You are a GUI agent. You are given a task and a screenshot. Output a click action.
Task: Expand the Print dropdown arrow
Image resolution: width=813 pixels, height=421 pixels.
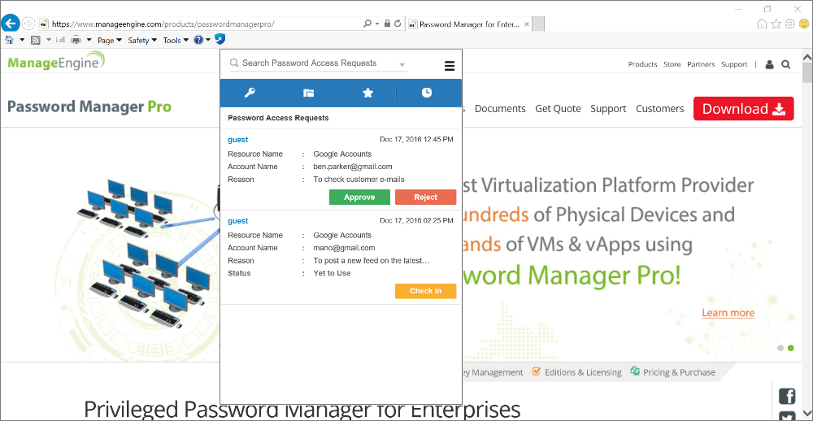(89, 40)
